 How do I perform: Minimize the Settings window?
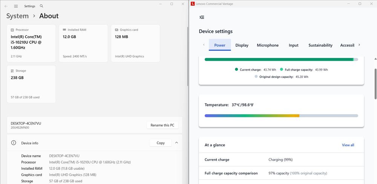[x=160, y=4]
